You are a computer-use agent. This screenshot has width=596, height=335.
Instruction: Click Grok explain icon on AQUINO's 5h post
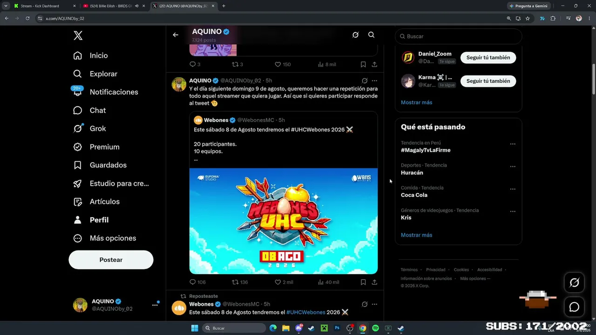coord(365,80)
